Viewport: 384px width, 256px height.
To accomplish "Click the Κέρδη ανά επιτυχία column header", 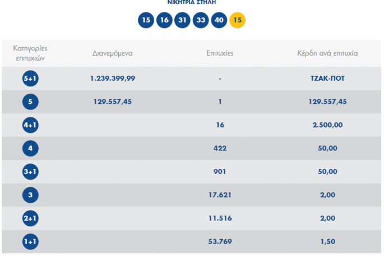I will (x=327, y=54).
